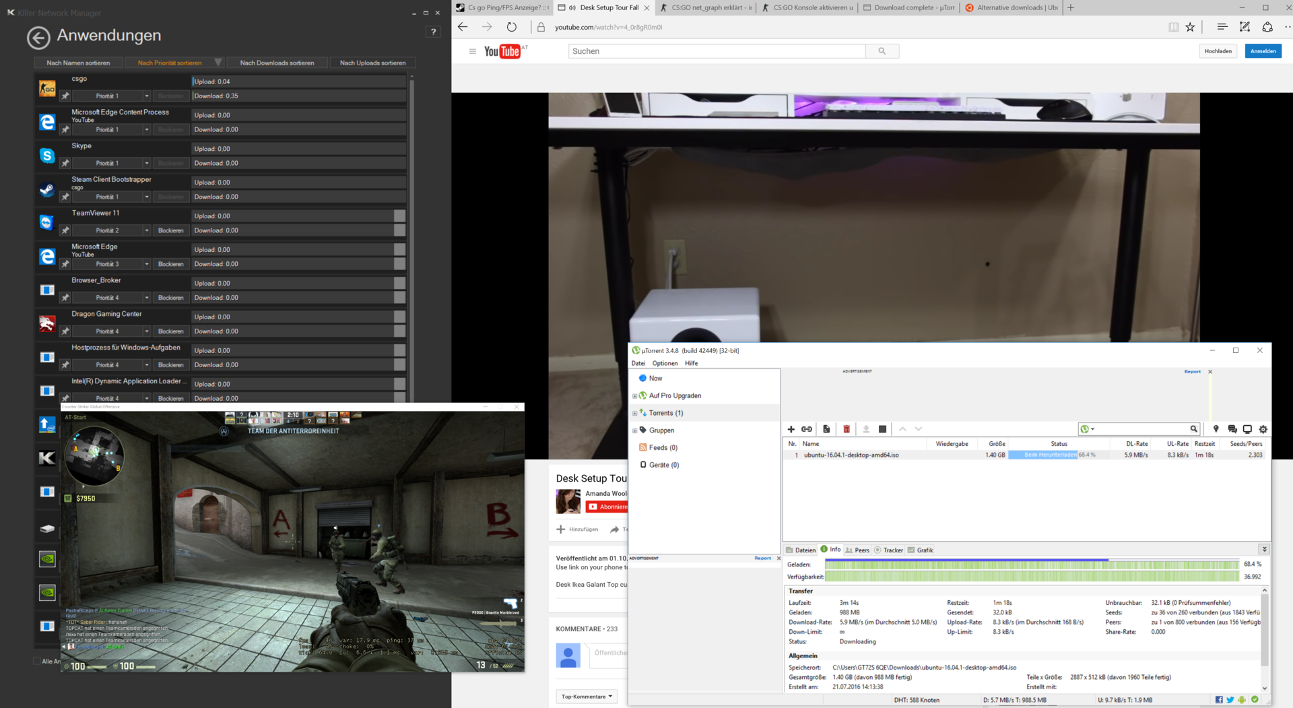Screen dimensions: 1293x708
Task: Toggle pin for Dragon Gaming Center
Action: click(65, 331)
